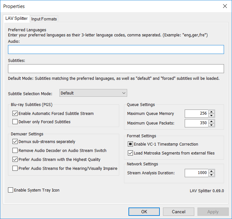
Task: Toggle Enable VC-1 Timestamp Correction checkbox
Action: click(x=130, y=144)
